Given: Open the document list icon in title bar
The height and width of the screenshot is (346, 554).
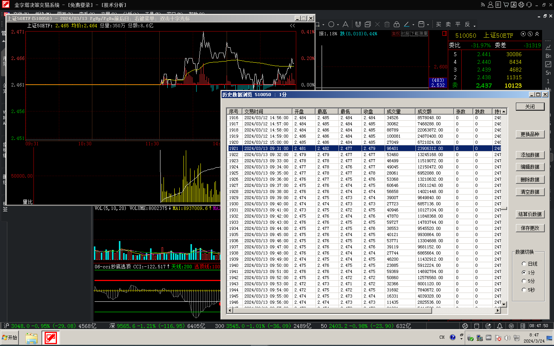Looking at the screenshot, I should coord(498,5).
